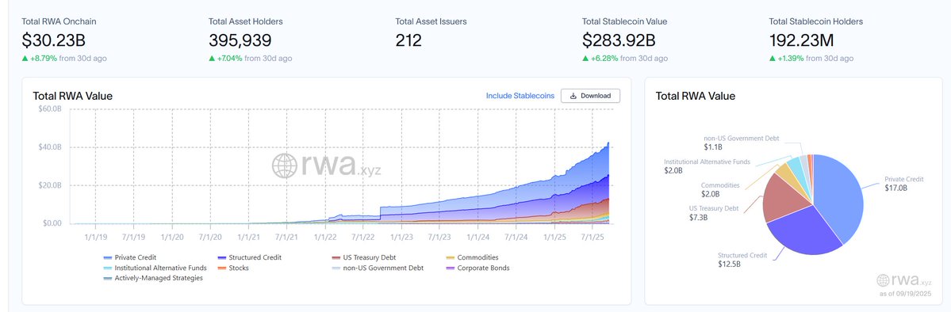
Task: Click the Corporate Bonds legend icon
Action: 450,268
